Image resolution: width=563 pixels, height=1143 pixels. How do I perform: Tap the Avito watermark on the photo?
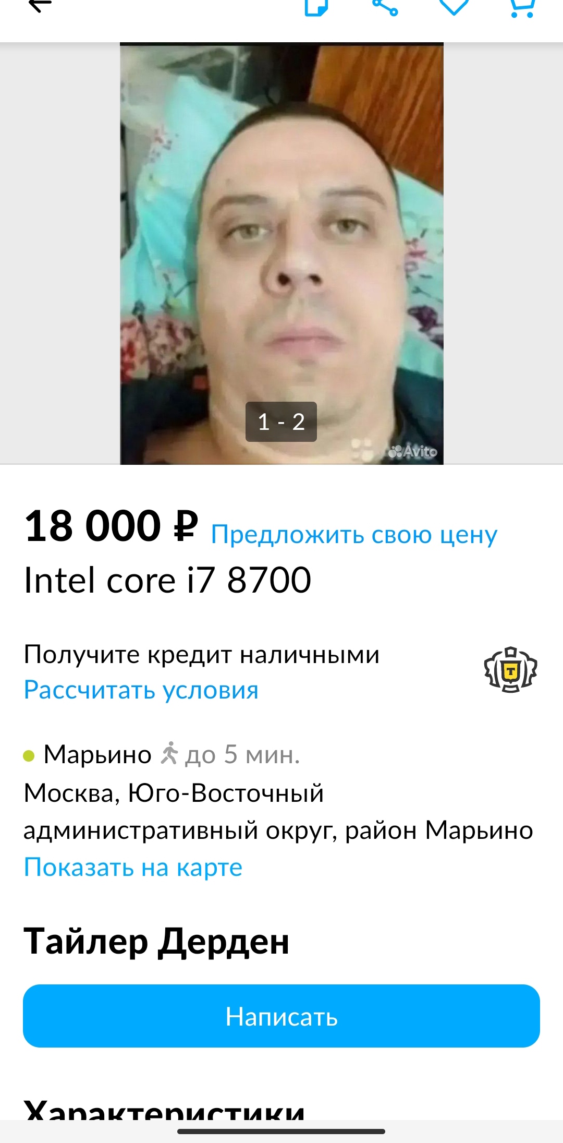click(x=413, y=451)
